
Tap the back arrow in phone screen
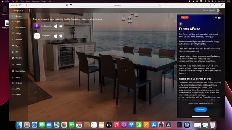click(181, 24)
